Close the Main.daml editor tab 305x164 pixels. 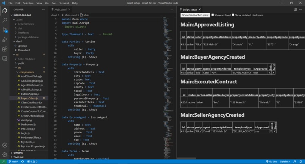pos(69,9)
